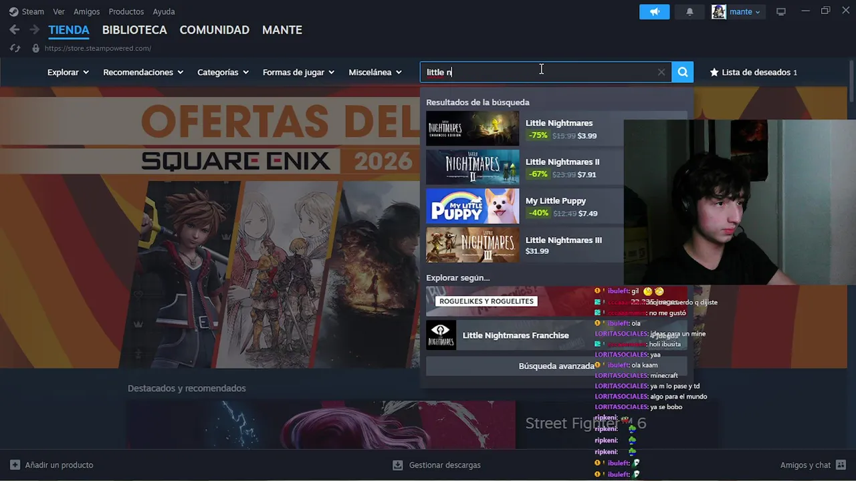
Task: Click the wishlist star icon
Action: pyautogui.click(x=714, y=72)
